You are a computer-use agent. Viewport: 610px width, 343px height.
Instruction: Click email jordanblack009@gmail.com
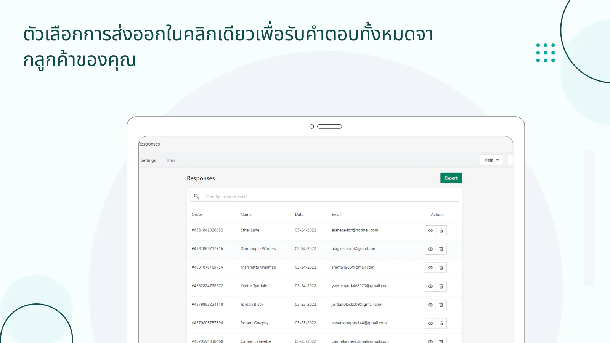pos(357,305)
